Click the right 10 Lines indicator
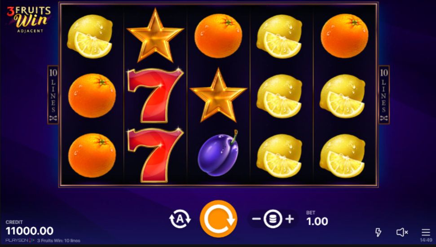Viewport: 436px width, 247px height. click(x=384, y=95)
